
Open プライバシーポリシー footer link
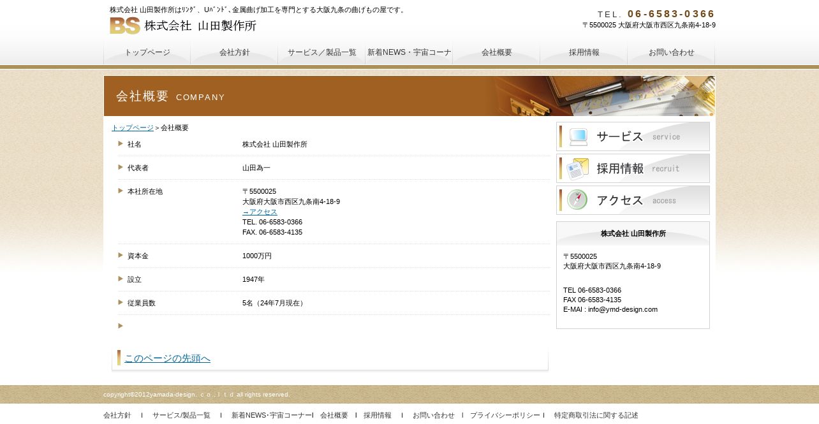(x=505, y=415)
